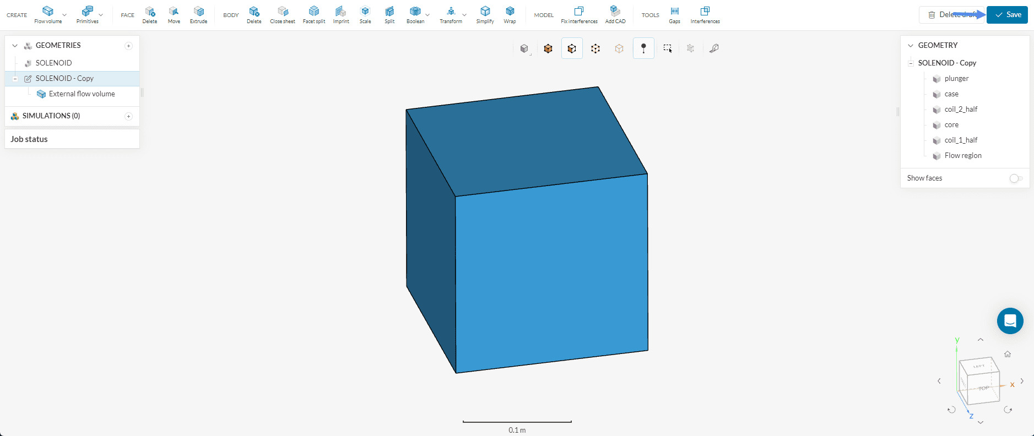Open the Gaps tool
1034x436 pixels.
pyautogui.click(x=674, y=14)
